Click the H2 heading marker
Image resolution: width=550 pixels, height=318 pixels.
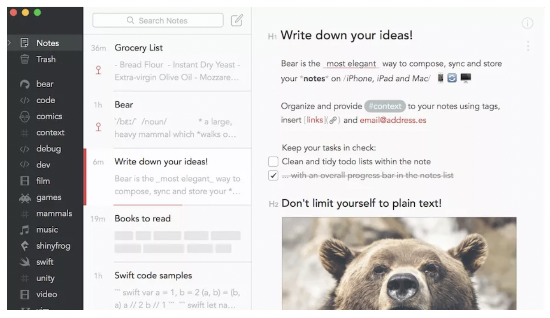click(x=274, y=205)
